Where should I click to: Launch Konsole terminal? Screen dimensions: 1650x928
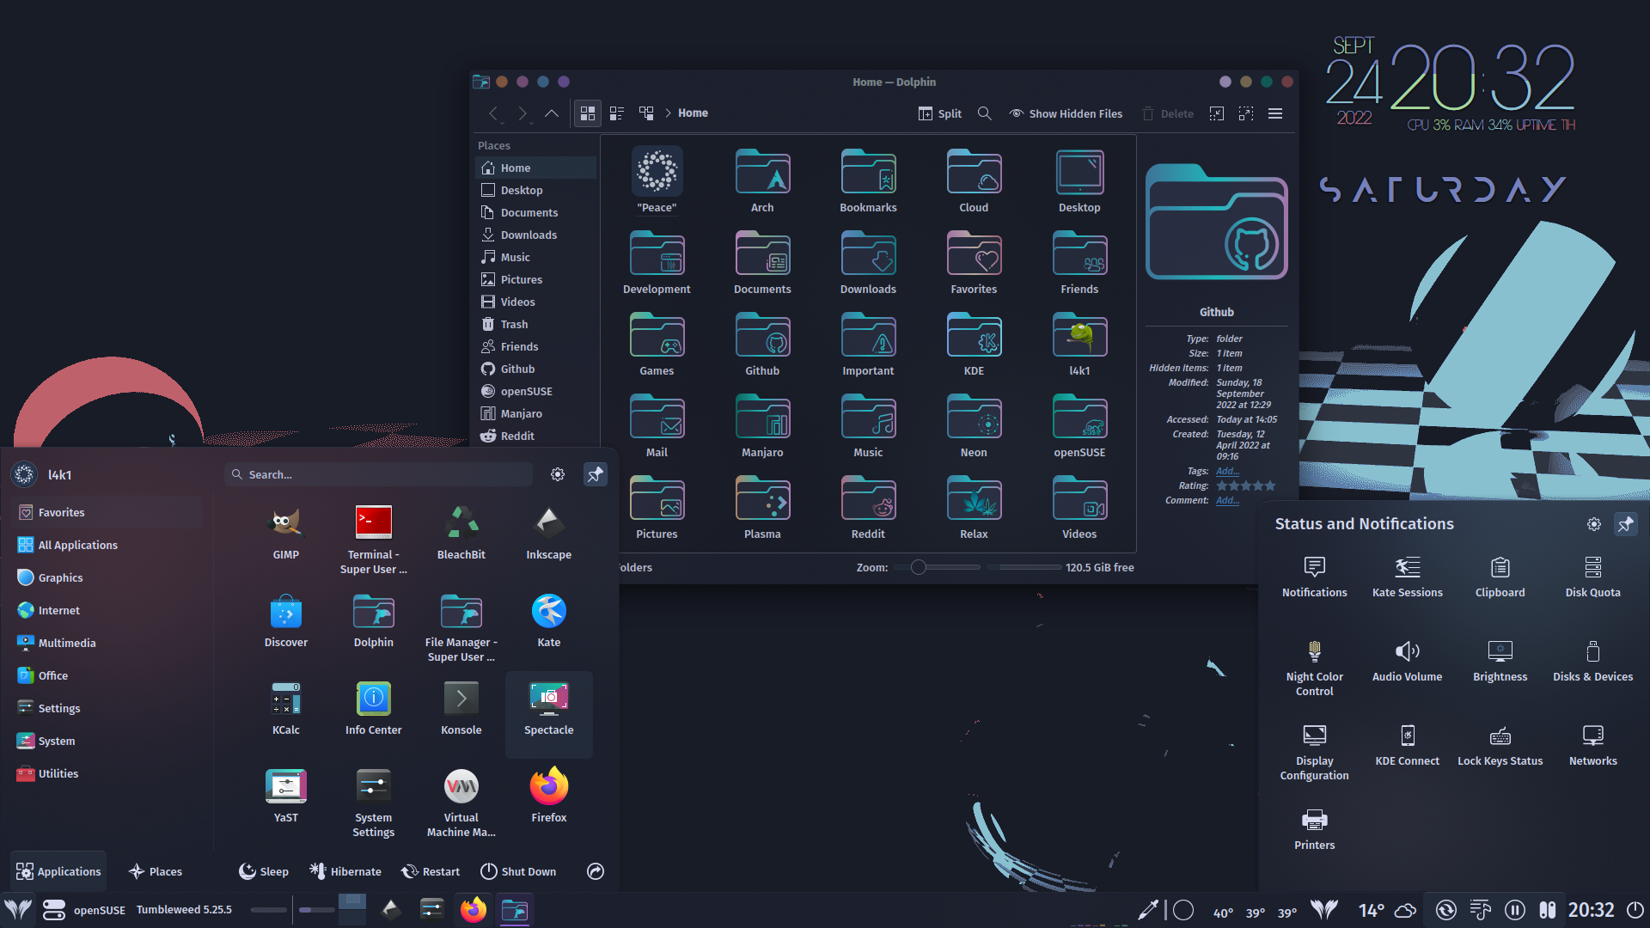pos(461,708)
